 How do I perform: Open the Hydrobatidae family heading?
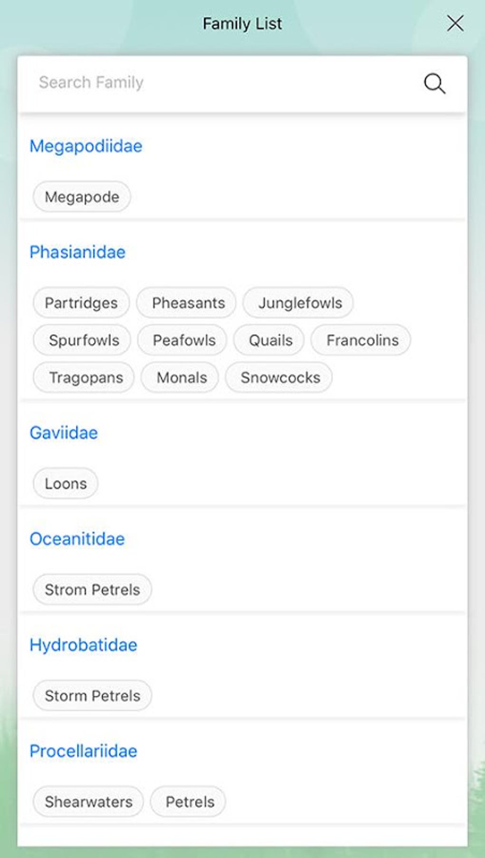pos(83,645)
